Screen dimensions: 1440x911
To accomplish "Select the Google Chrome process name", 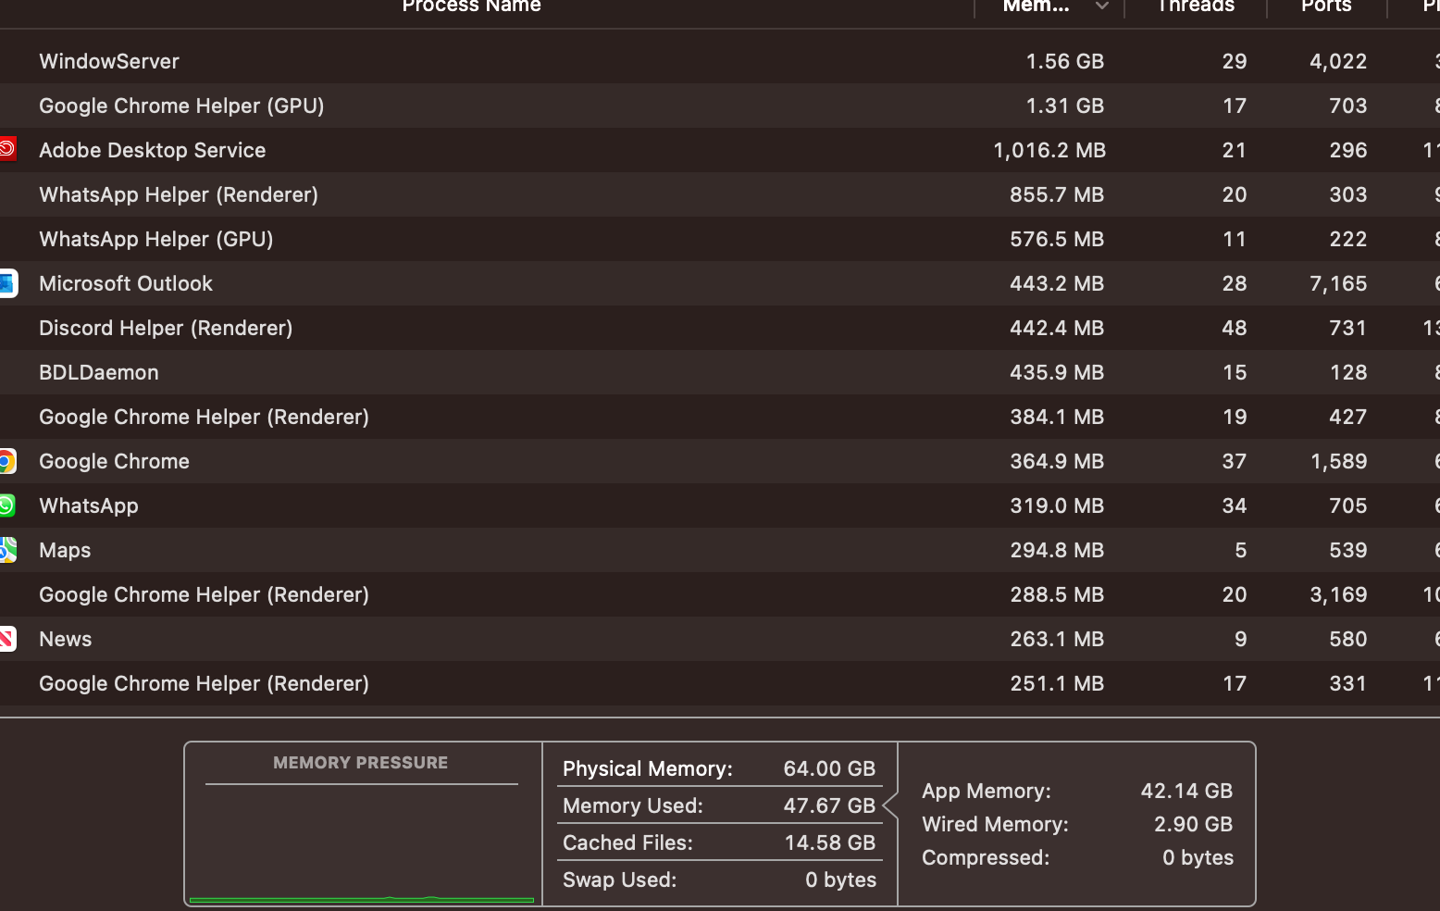I will [x=114, y=461].
